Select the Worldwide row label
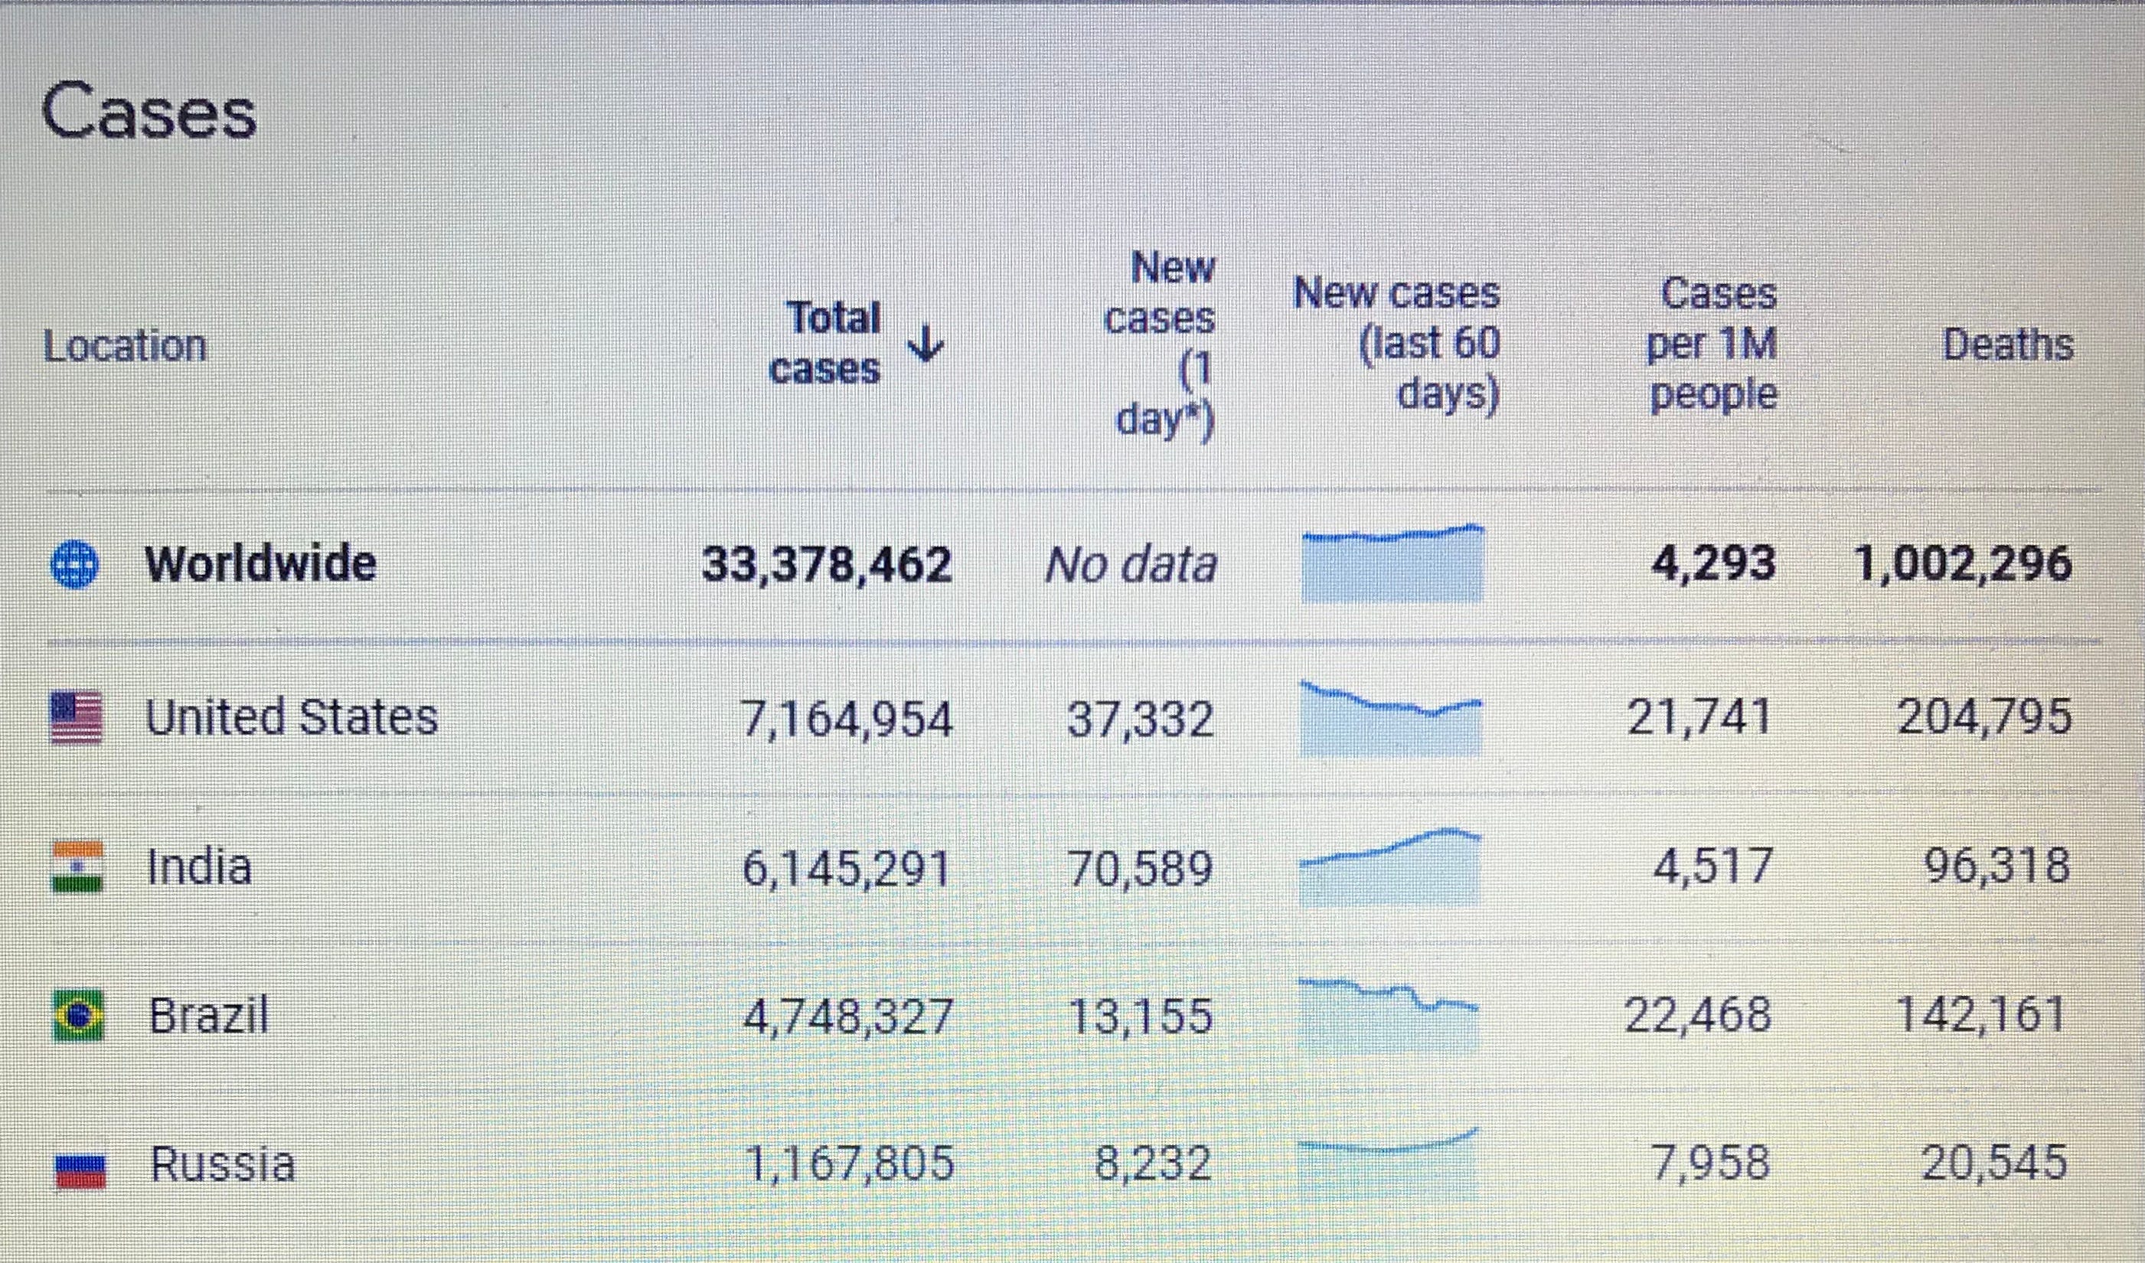Screen dimensions: 2145x1263 click(x=260, y=564)
